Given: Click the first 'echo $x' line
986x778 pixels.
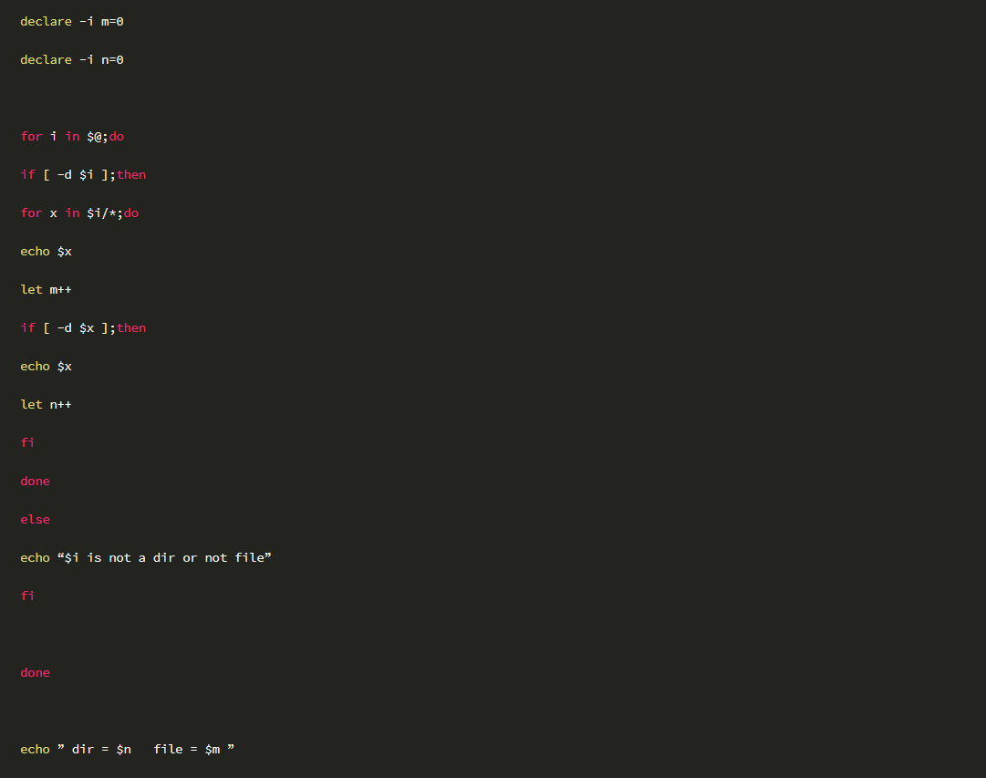Looking at the screenshot, I should (x=46, y=252).
